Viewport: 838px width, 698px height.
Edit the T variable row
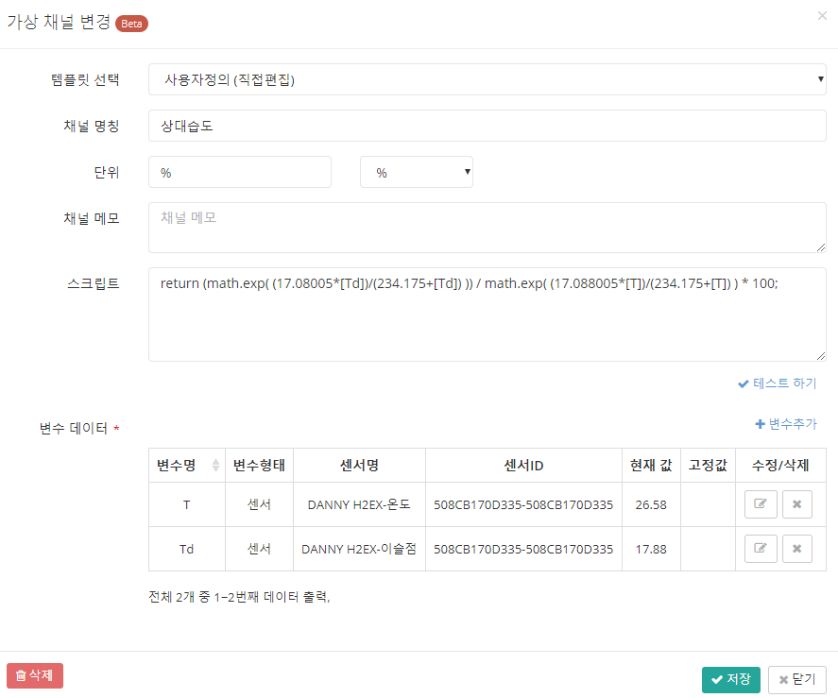click(x=761, y=504)
